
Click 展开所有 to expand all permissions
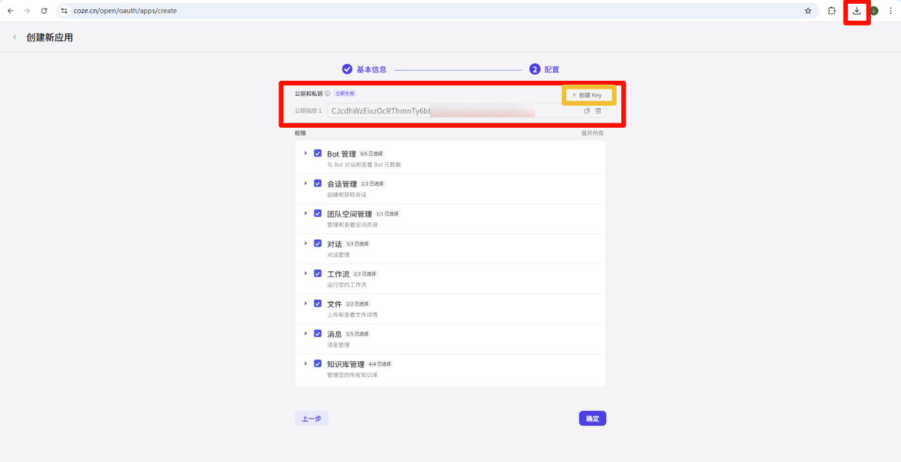click(x=592, y=133)
